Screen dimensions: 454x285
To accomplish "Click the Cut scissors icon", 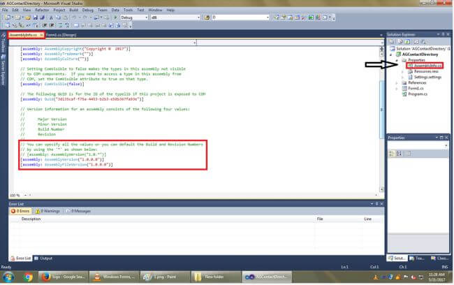I will point(51,17).
